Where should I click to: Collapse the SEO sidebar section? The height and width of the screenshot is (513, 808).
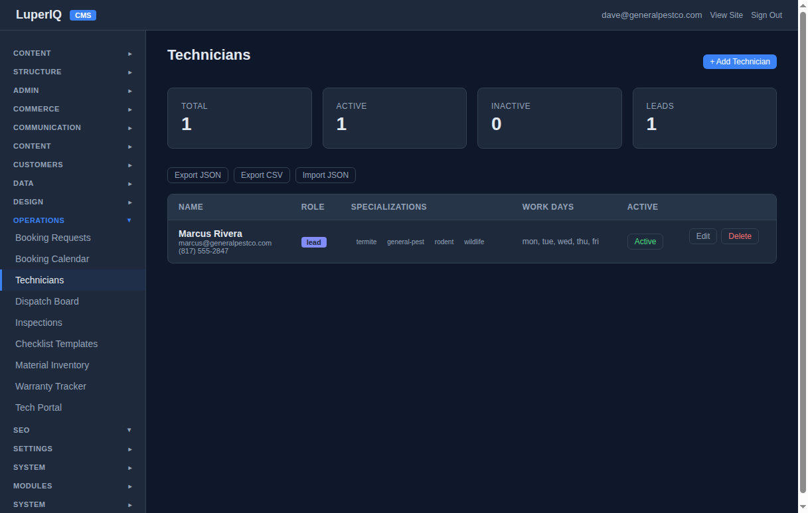tap(72, 430)
